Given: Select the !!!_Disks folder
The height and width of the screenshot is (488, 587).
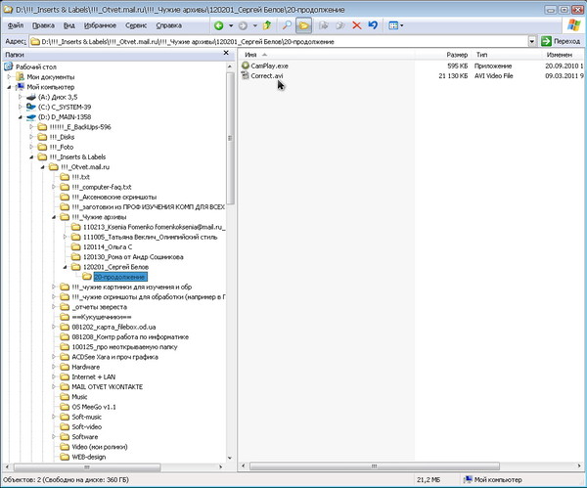Looking at the screenshot, I should pos(62,137).
